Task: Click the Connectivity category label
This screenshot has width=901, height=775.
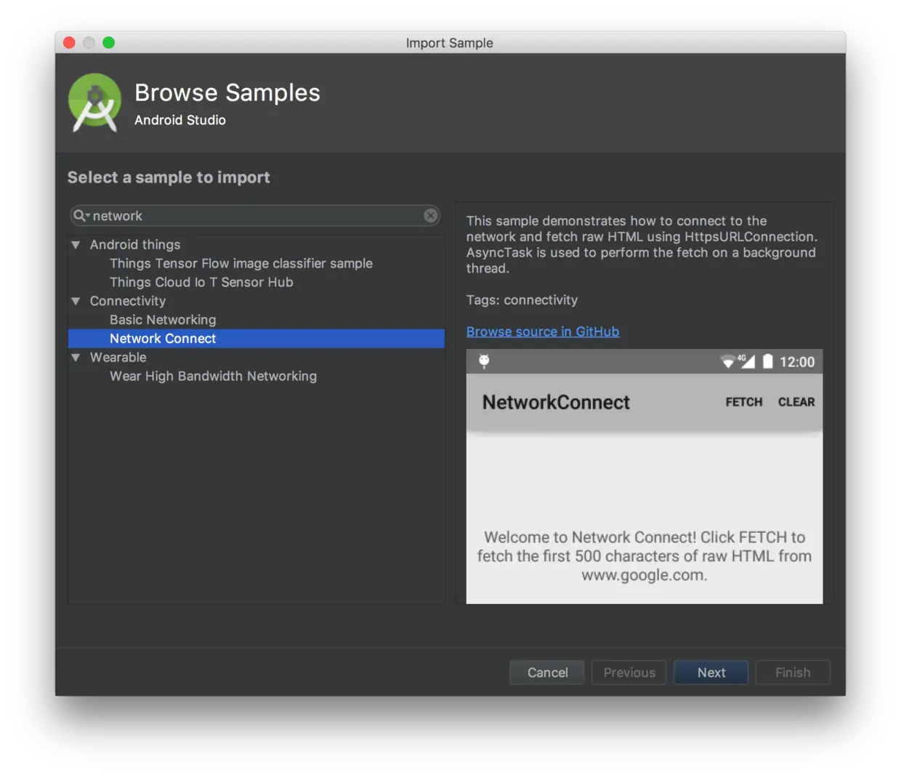Action: (x=128, y=301)
